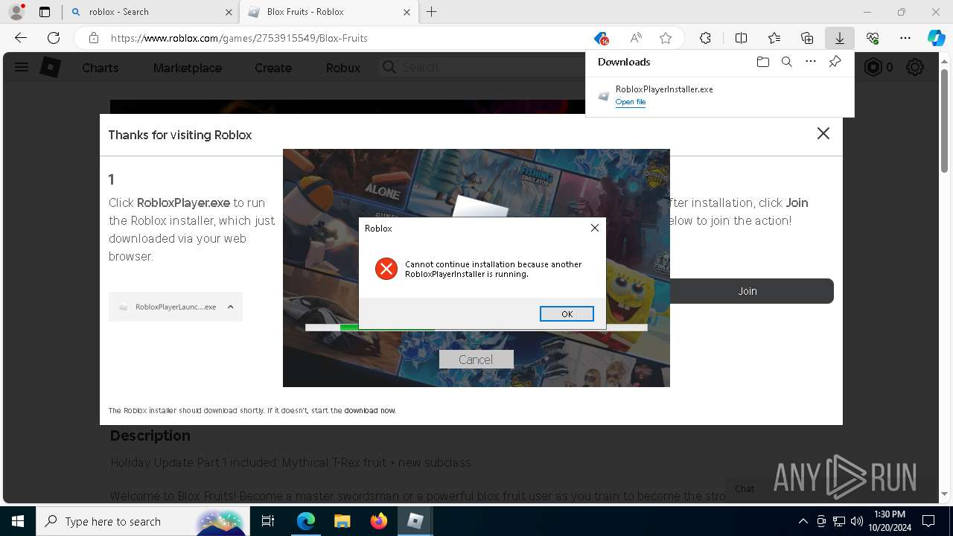The height and width of the screenshot is (536, 953).
Task: Close the Thanks for visiting Roblox popup
Action: click(823, 133)
